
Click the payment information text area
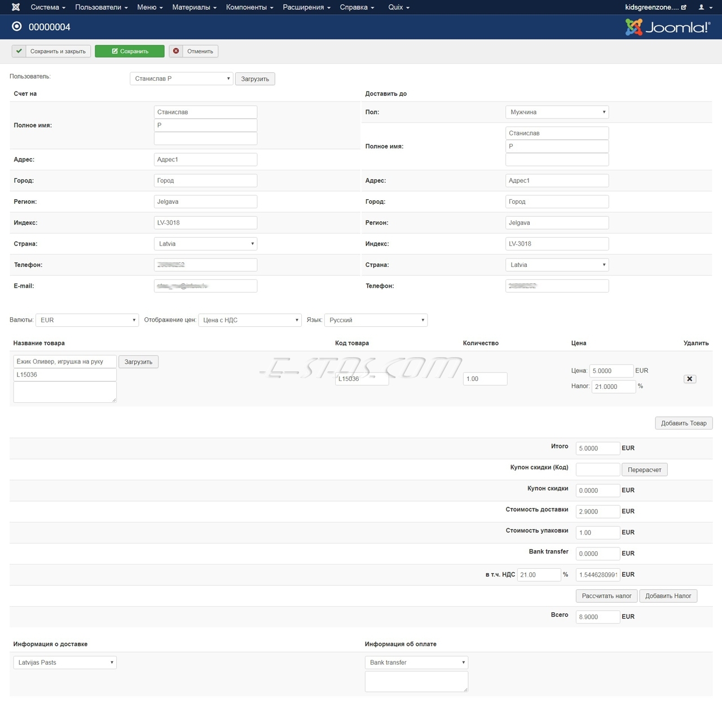tap(416, 681)
